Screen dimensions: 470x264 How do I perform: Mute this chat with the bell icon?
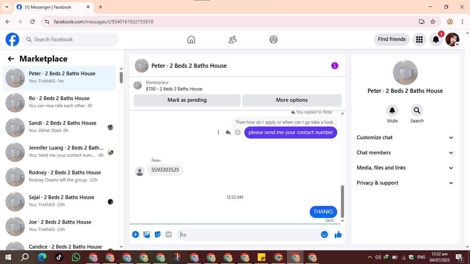[392, 110]
